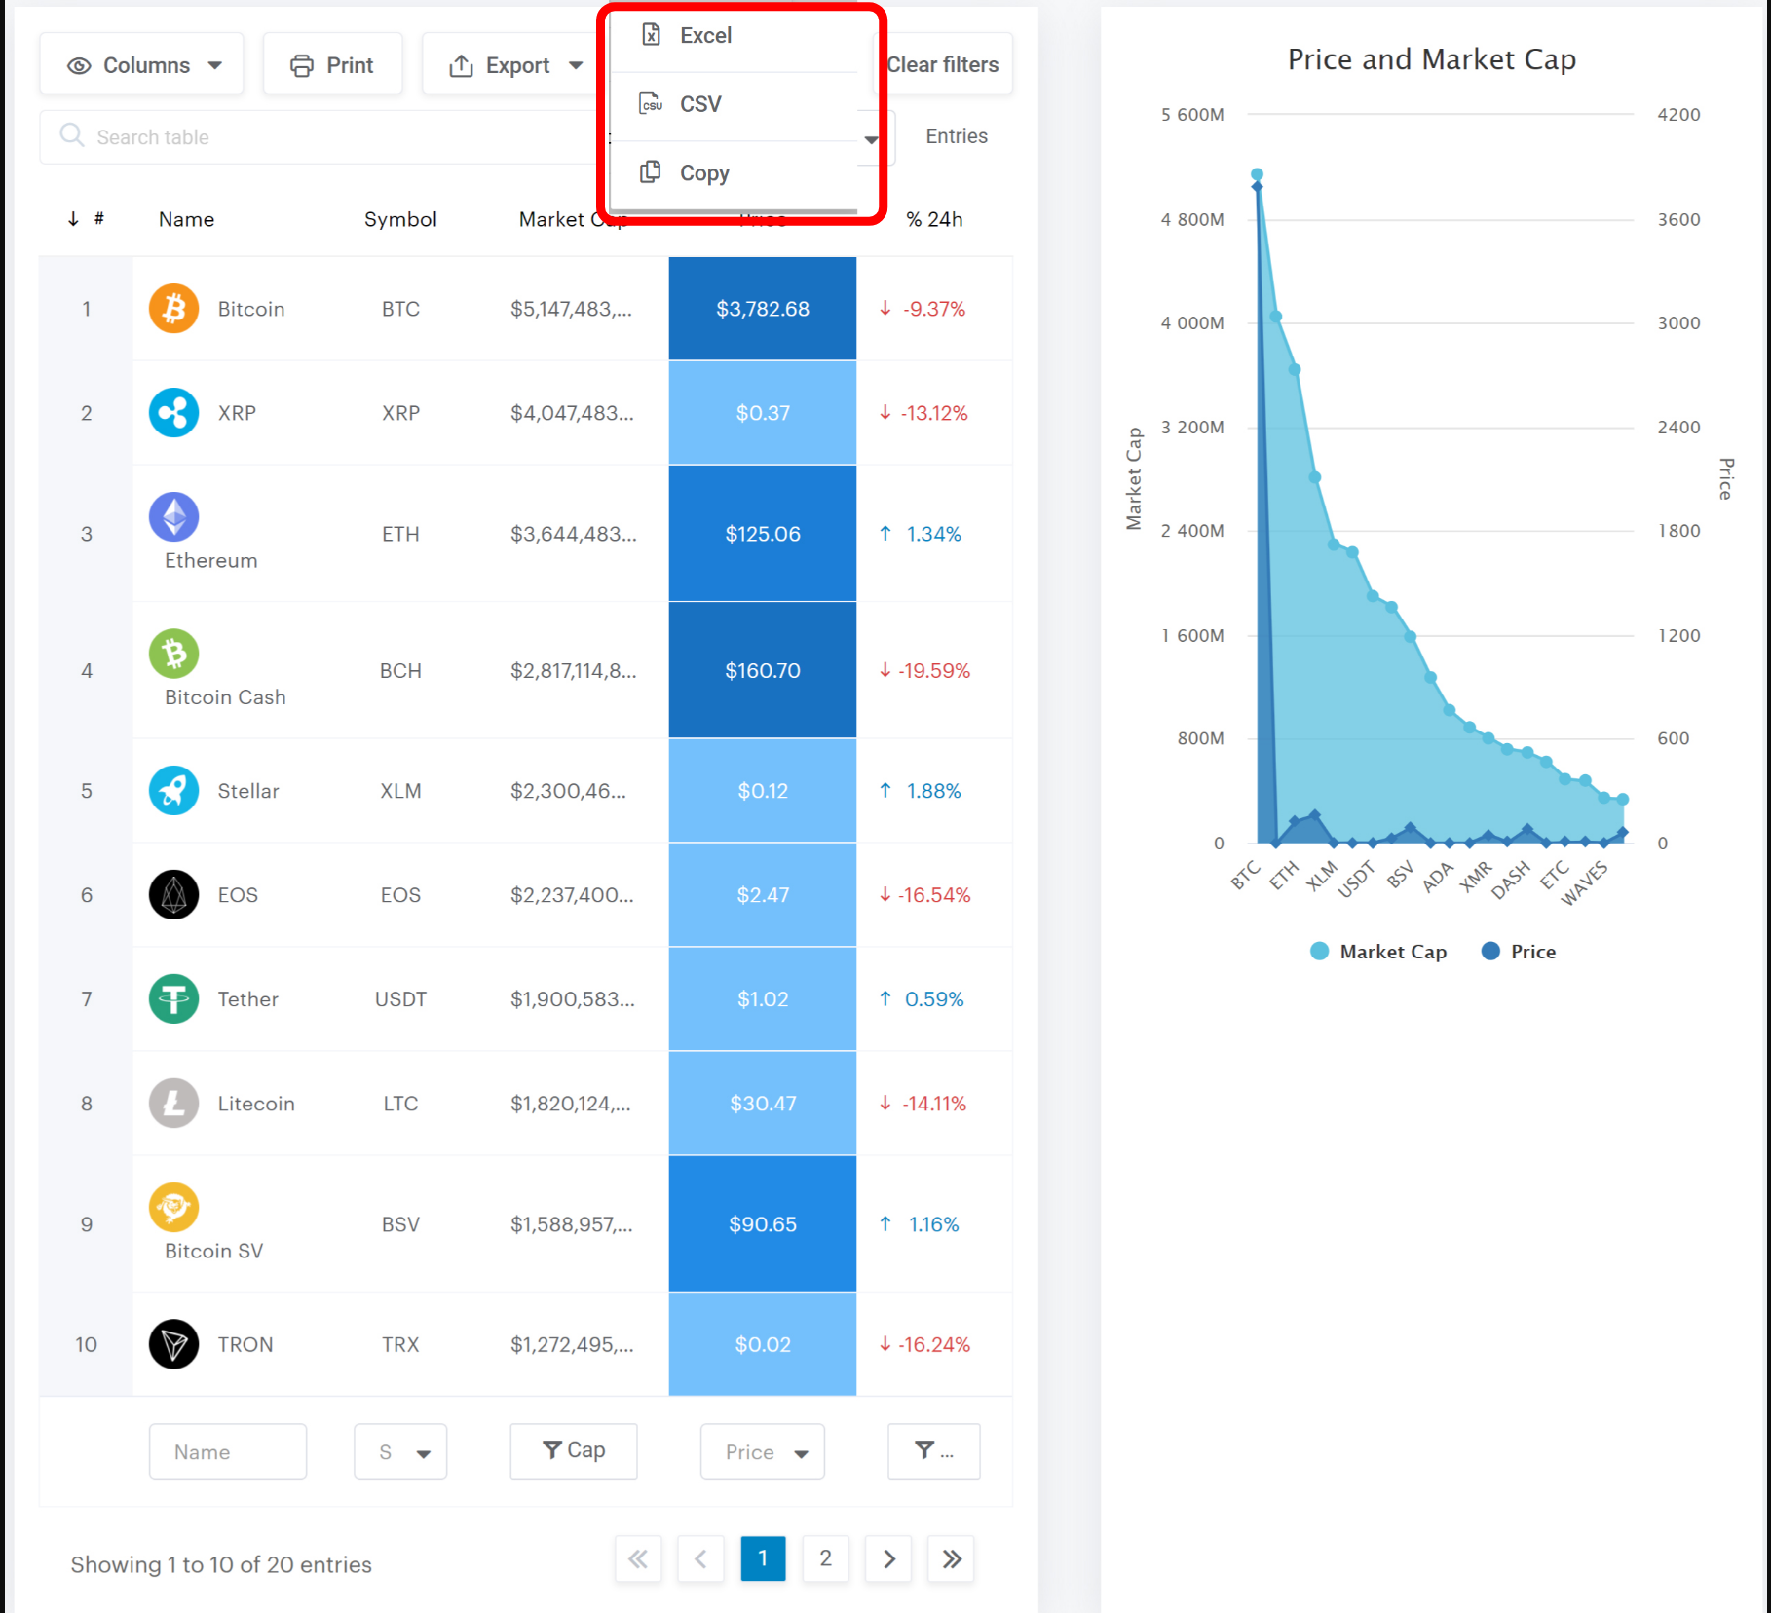Click the BTC peak point on chart

coord(1257,174)
